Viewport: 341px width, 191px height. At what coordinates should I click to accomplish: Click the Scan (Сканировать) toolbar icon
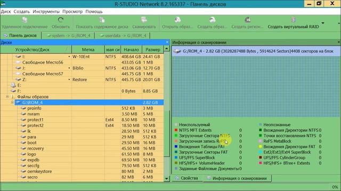(144, 20)
